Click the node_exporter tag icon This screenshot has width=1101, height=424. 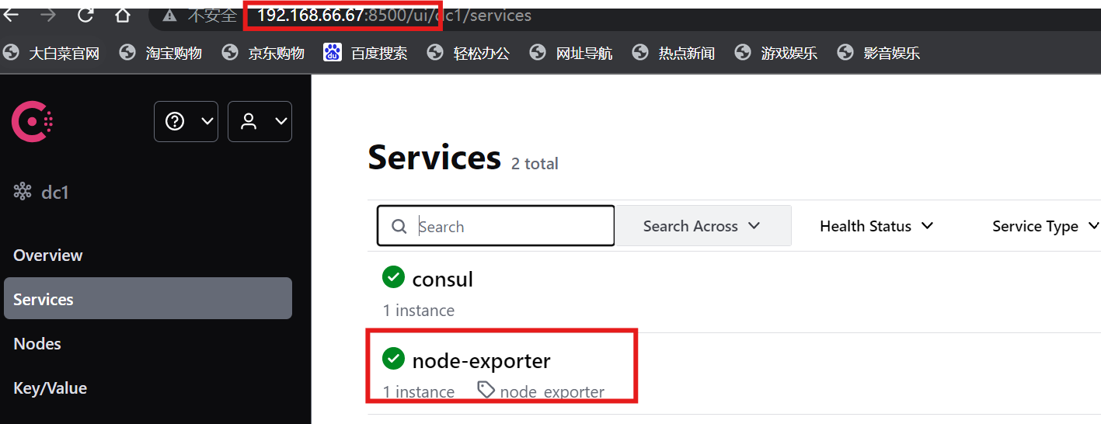tap(486, 390)
